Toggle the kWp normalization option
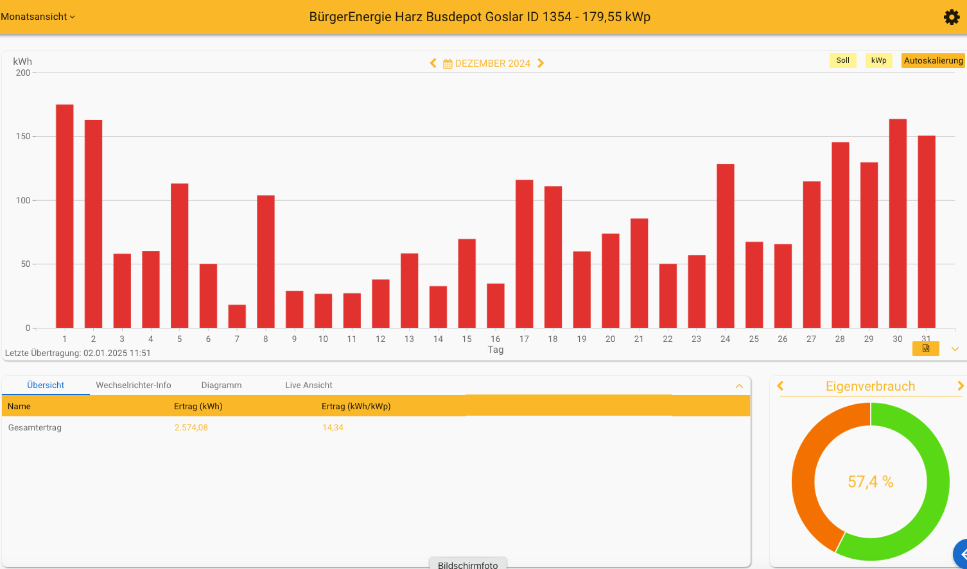The height and width of the screenshot is (569, 967). pos(878,60)
